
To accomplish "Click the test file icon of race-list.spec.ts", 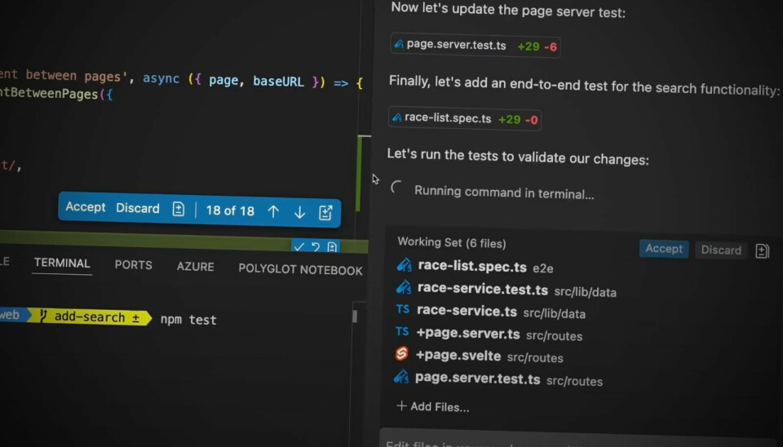I will (x=404, y=265).
